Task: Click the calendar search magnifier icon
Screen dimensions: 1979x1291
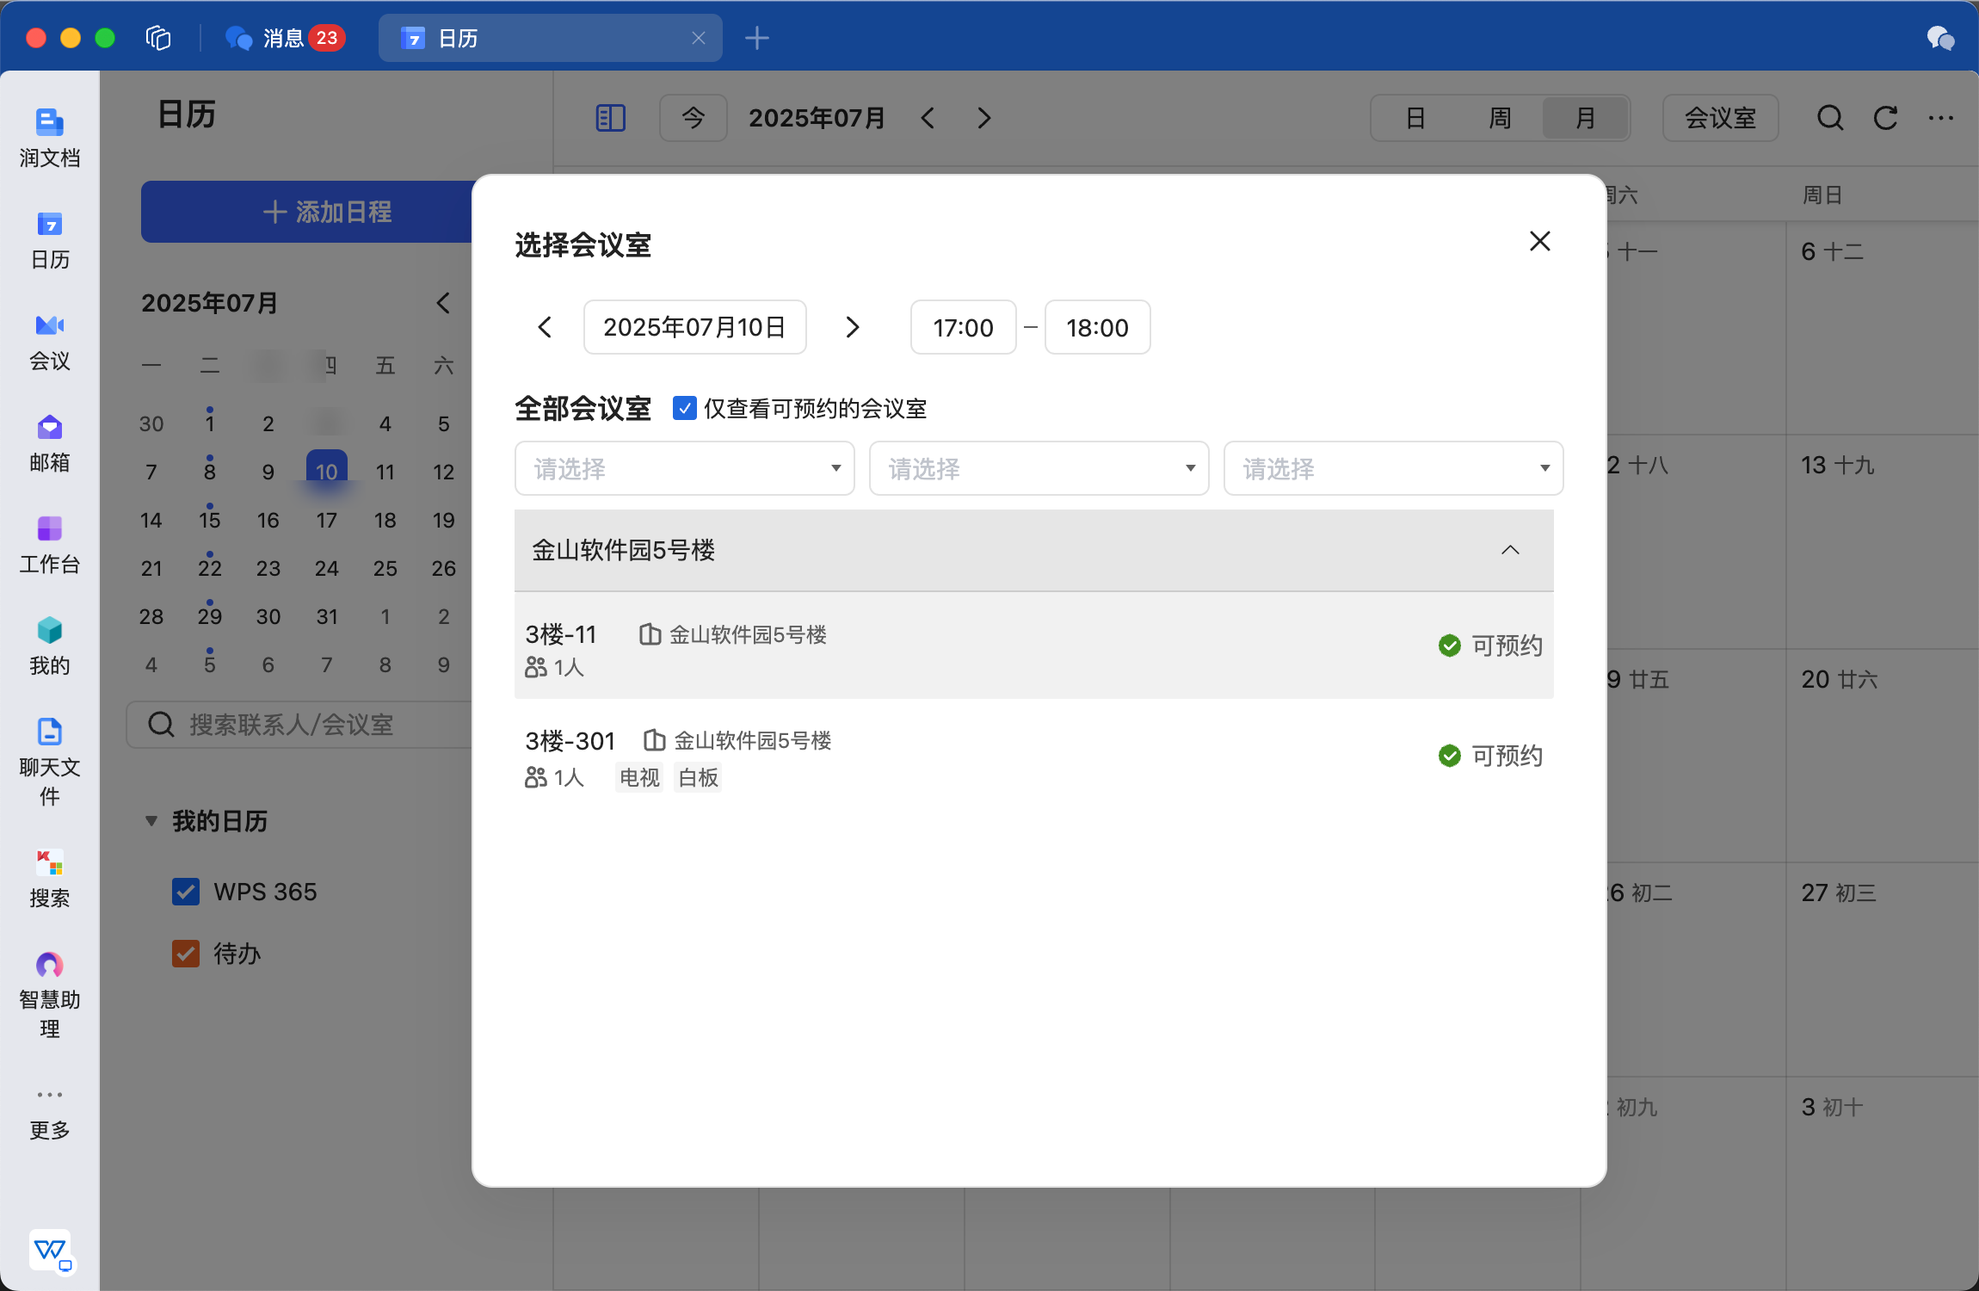Action: [1830, 118]
